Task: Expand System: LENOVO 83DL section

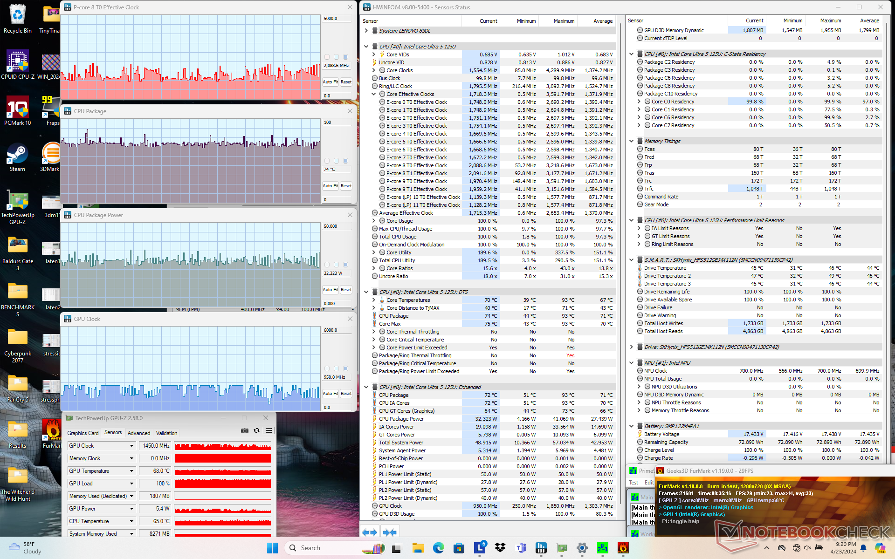Action: [366, 31]
